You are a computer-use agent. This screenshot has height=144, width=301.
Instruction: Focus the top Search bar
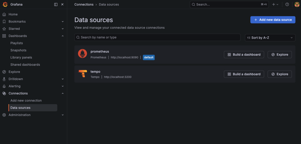pos(229,4)
